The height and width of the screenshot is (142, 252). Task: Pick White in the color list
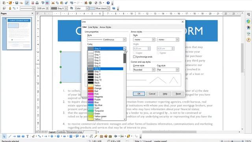point(106,52)
